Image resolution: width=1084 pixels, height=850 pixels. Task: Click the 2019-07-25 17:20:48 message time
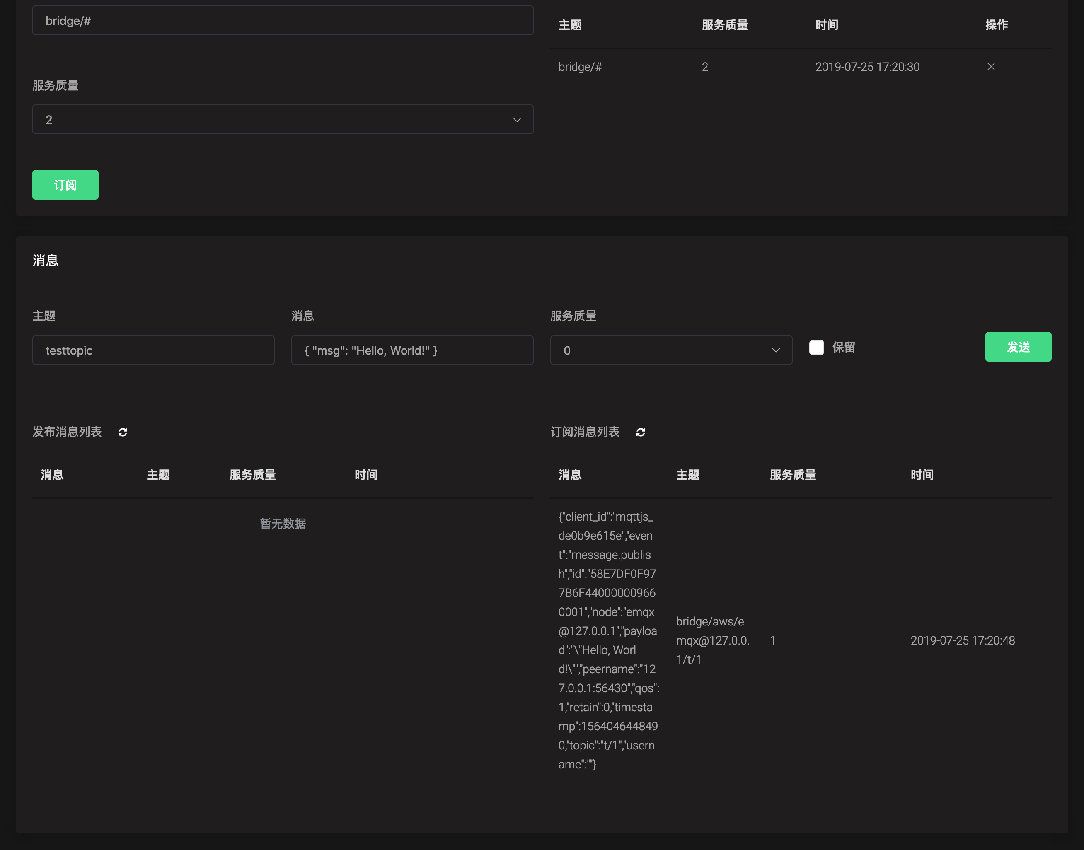tap(963, 640)
